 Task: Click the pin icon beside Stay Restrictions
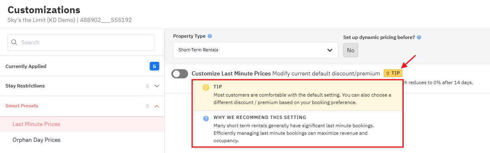[148, 86]
